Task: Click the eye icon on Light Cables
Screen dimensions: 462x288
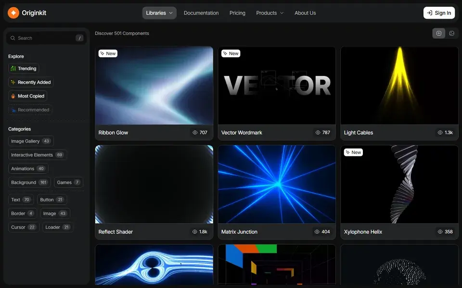Action: [x=440, y=132]
